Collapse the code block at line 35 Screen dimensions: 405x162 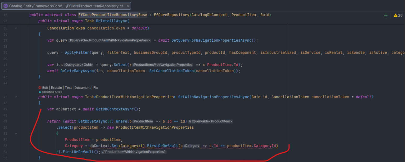click(16, 28)
